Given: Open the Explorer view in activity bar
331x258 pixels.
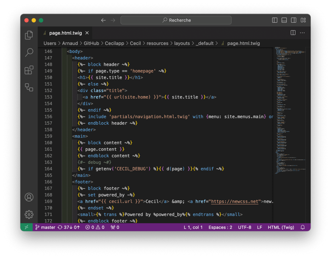Looking at the screenshot, I should click(29, 35).
